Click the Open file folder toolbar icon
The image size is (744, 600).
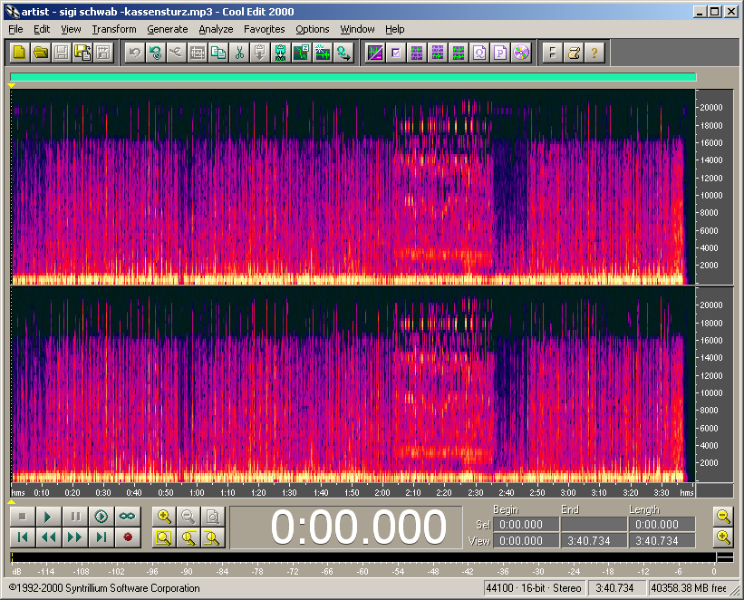41,53
